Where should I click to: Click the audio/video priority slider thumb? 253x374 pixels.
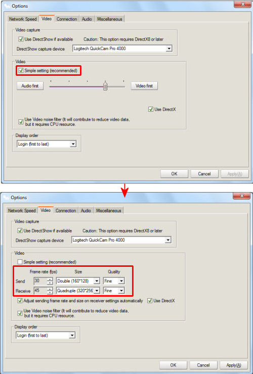pos(105,86)
